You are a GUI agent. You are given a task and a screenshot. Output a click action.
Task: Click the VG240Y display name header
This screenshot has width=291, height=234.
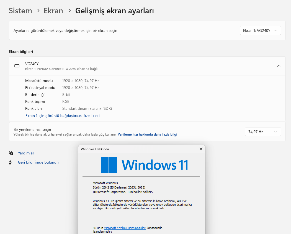[x=32, y=64]
